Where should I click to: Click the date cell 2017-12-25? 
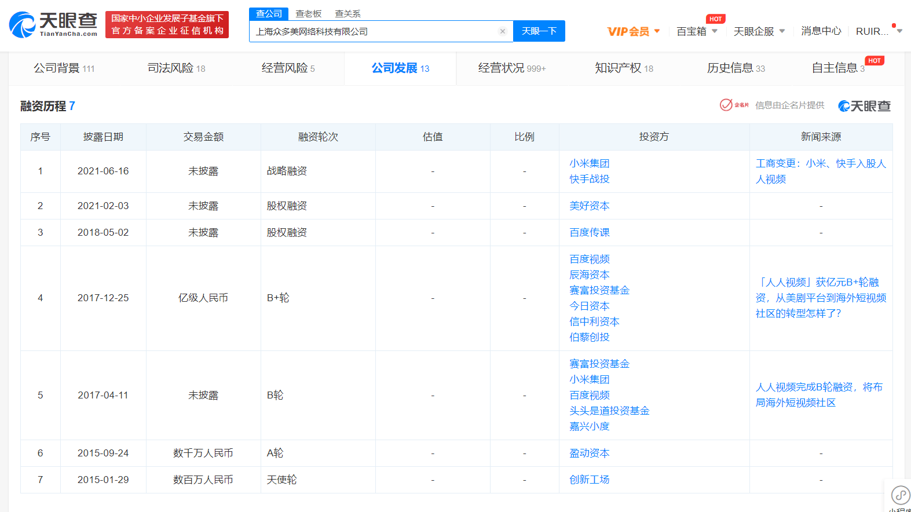click(103, 298)
